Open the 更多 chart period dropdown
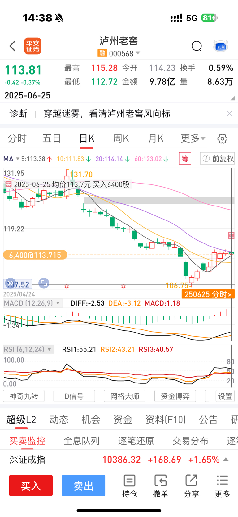 (x=193, y=138)
